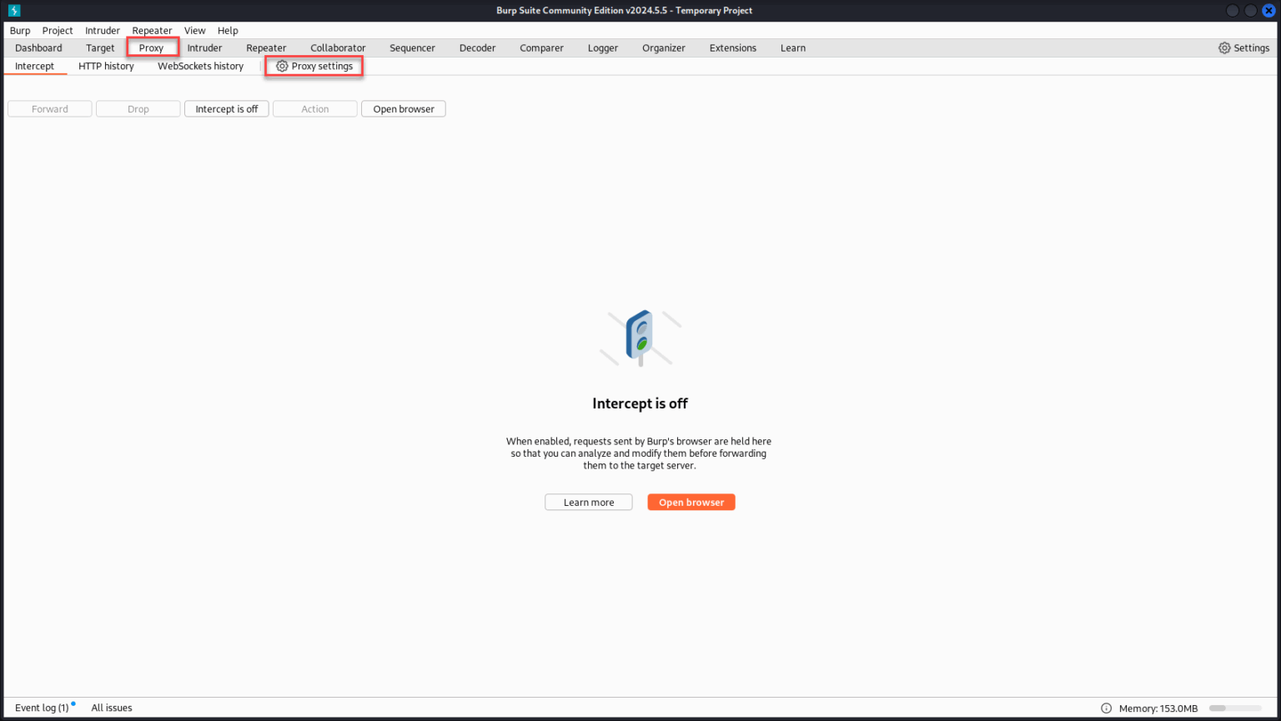Click the orange Open browser button

[691, 502]
